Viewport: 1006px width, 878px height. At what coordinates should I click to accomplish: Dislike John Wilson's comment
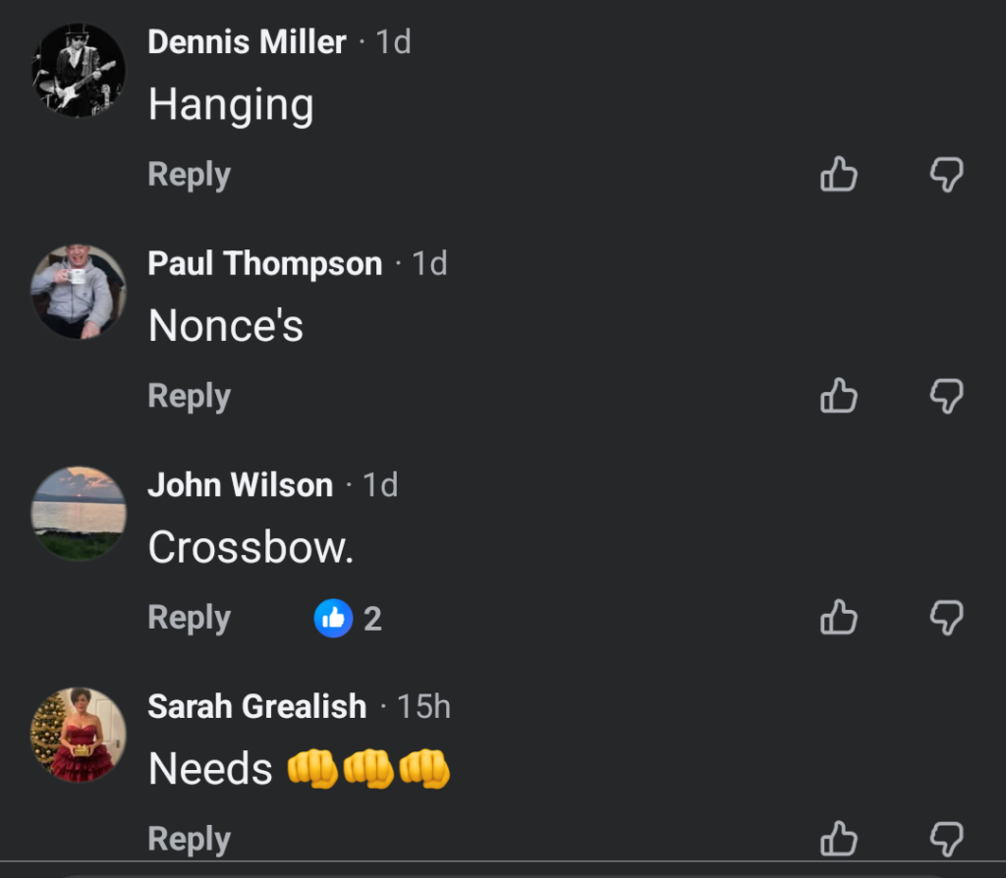coord(946,618)
